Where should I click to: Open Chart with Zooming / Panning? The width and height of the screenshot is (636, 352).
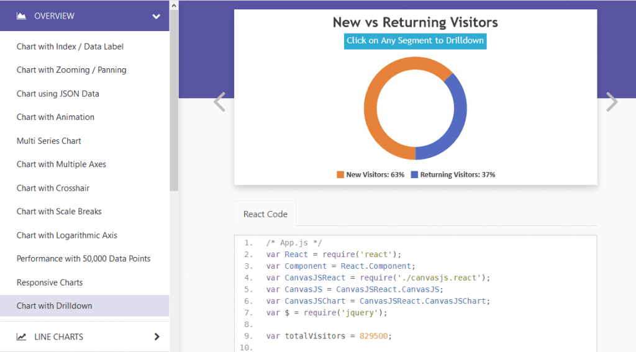click(71, 70)
